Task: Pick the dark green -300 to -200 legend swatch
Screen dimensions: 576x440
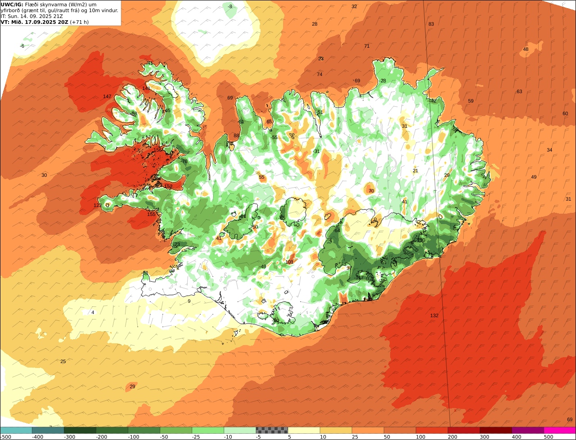Action: click(x=80, y=430)
